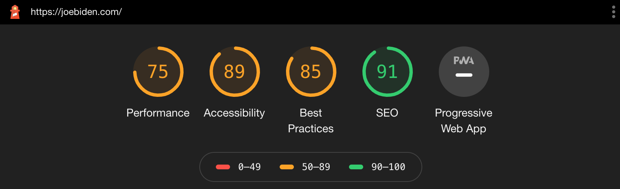
Task: Click the 0–49 range text
Action: click(249, 167)
